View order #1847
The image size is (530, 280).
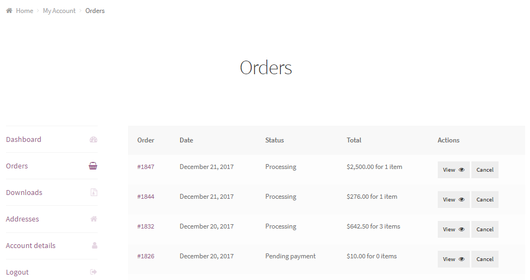454,170
